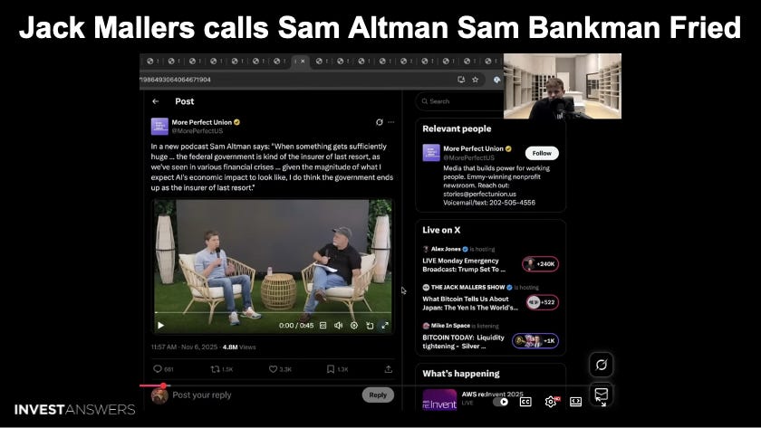This screenshot has height=428, width=761.
Task: Click the re:Invent purple thumbnail
Action: tap(439, 399)
